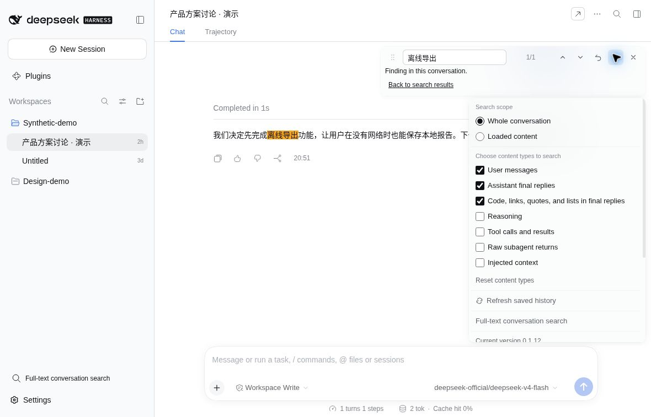Click the highlighted 离线导出 match
Image resolution: width=651 pixels, height=417 pixels.
pos(282,135)
